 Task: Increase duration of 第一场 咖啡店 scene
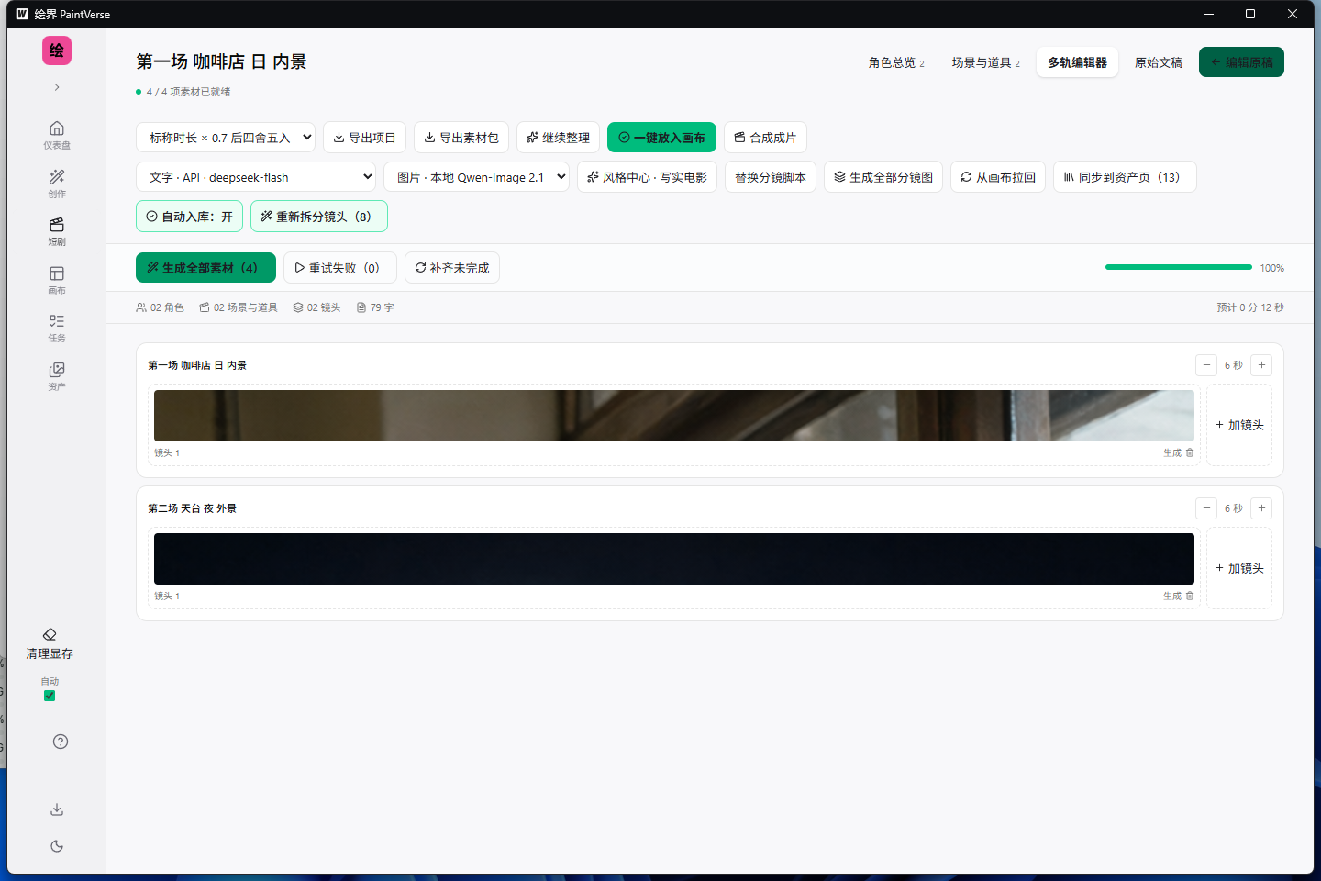[1261, 365]
